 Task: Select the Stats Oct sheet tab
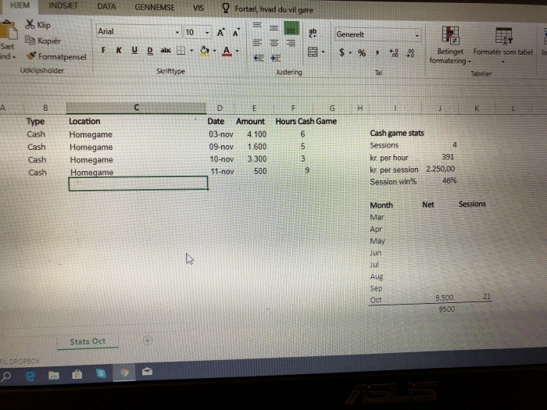tap(88, 341)
